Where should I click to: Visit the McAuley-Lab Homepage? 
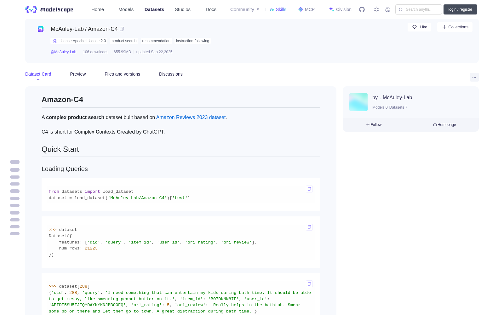[x=444, y=125]
